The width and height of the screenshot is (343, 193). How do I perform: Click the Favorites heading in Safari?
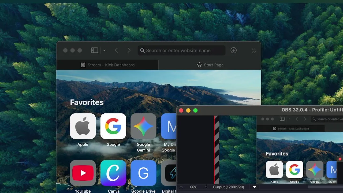[87, 102]
